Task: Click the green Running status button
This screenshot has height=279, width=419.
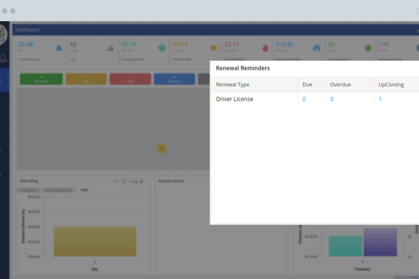Action: (41, 79)
